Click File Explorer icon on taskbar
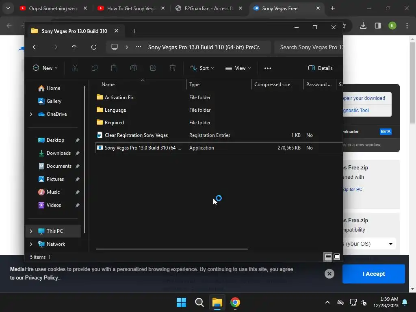 point(217,302)
